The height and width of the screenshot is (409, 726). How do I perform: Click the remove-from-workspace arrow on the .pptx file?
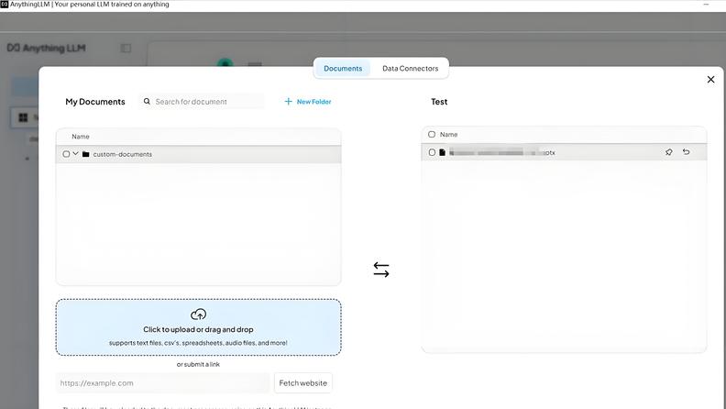tap(686, 152)
